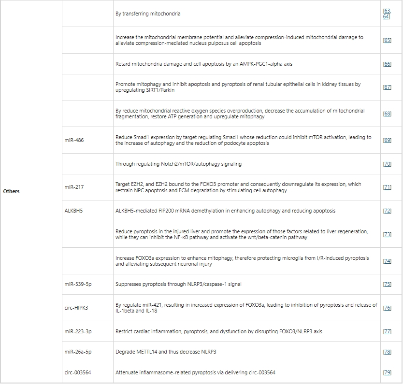
Task: Click the "Others" category cell
Action: (12, 192)
